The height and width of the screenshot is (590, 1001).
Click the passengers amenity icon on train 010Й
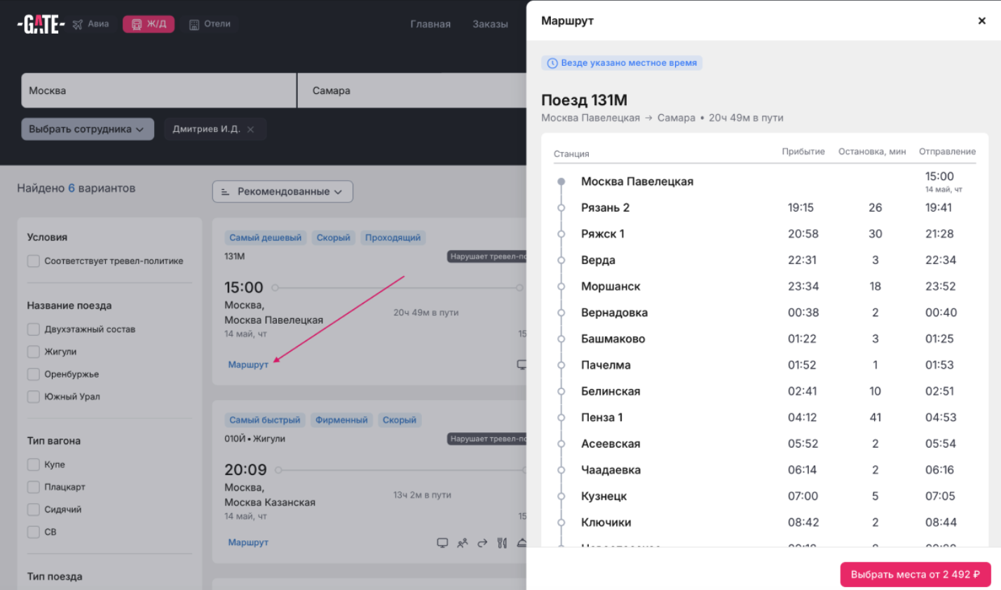click(x=463, y=543)
